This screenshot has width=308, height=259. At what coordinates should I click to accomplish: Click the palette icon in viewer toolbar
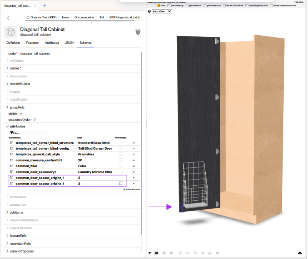coord(150,253)
